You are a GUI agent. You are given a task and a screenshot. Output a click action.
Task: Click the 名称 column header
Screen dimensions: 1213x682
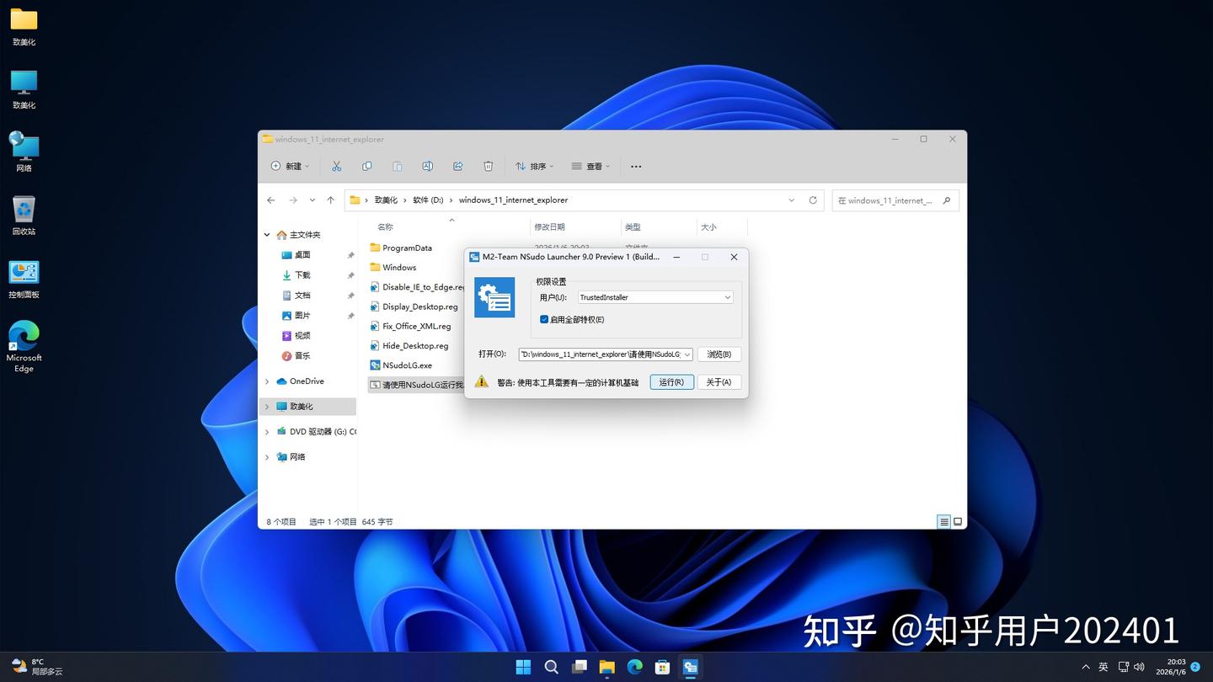pos(385,226)
